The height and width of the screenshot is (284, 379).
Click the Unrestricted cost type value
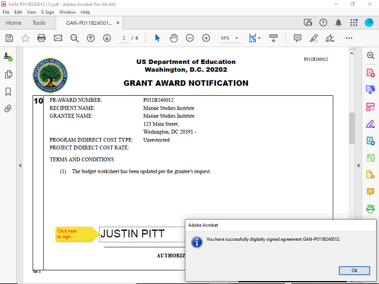click(x=156, y=140)
